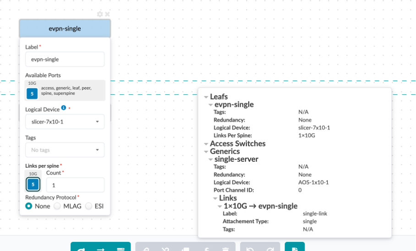The height and width of the screenshot is (251, 416).
Task: Open the Tags dropdown showing No tags
Action: (x=65, y=150)
